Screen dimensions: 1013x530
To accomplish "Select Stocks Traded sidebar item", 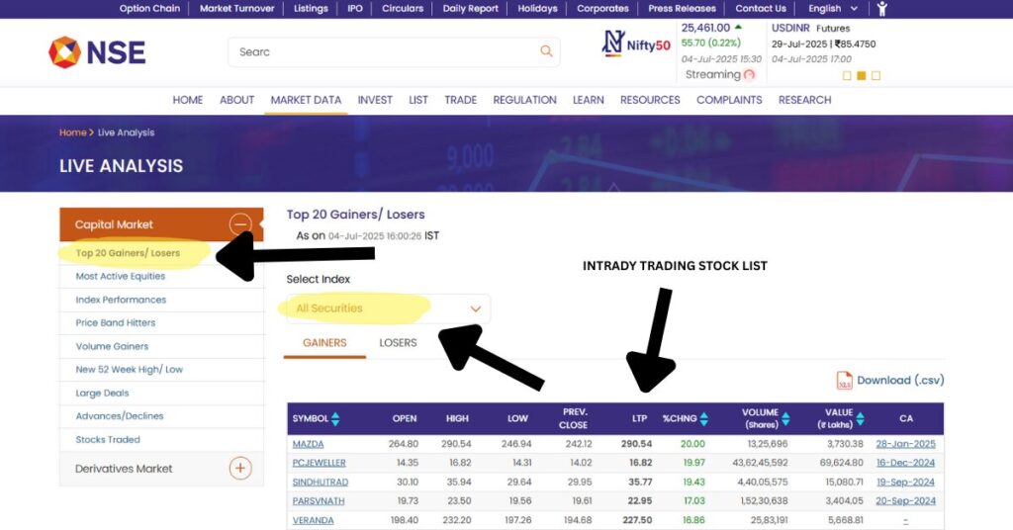I will point(107,440).
